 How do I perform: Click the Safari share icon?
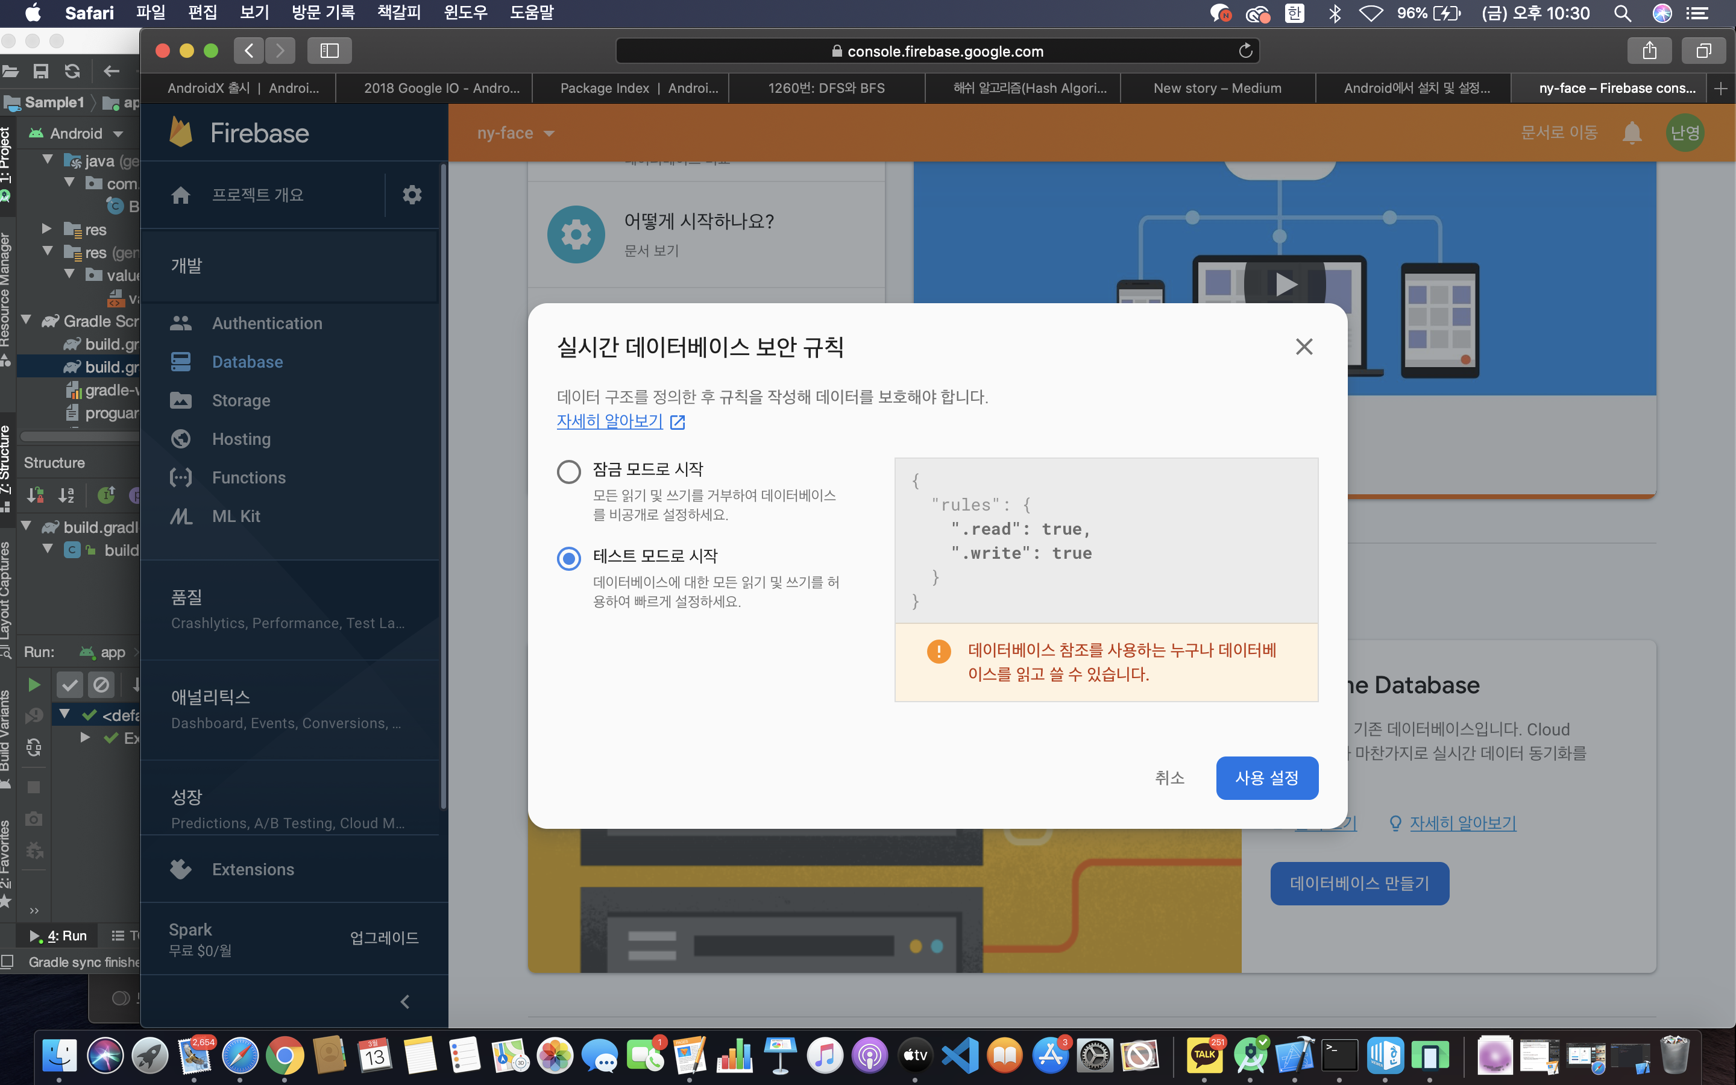click(x=1650, y=50)
